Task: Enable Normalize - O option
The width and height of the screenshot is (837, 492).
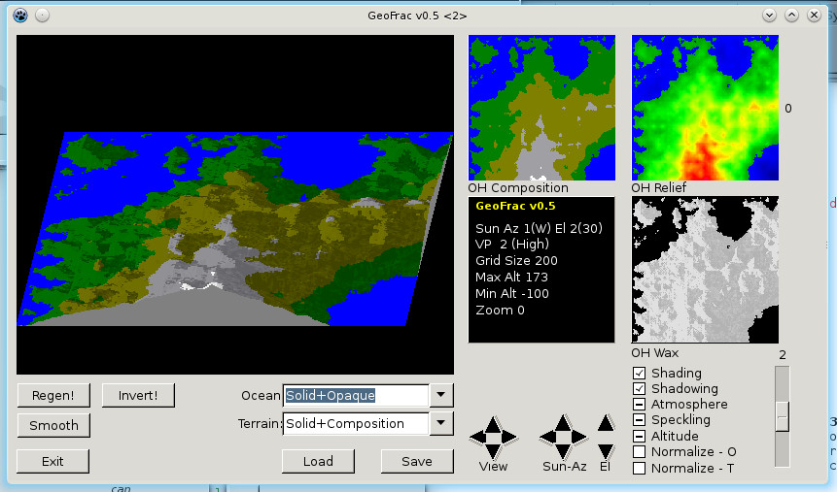Action: (640, 452)
